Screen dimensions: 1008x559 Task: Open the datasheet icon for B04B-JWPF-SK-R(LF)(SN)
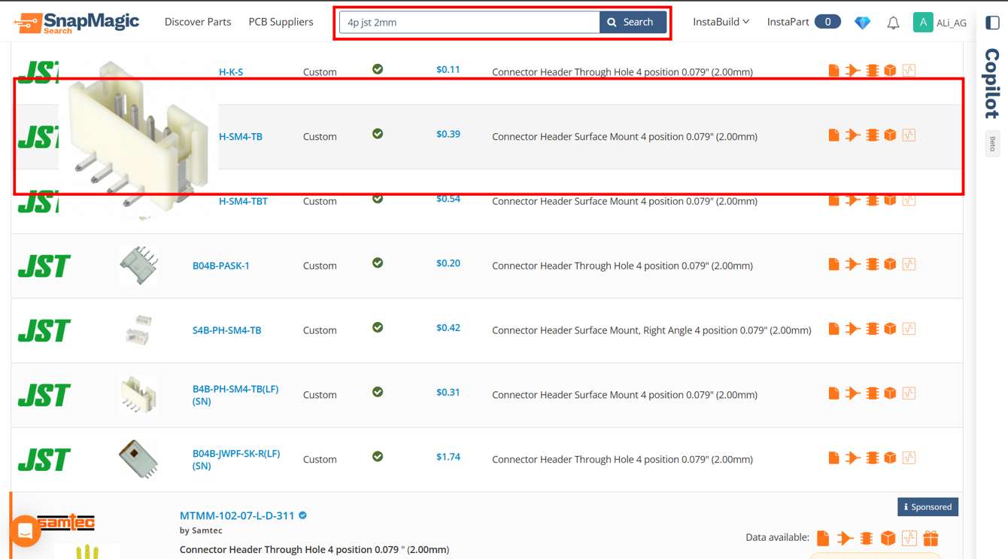[x=833, y=457]
